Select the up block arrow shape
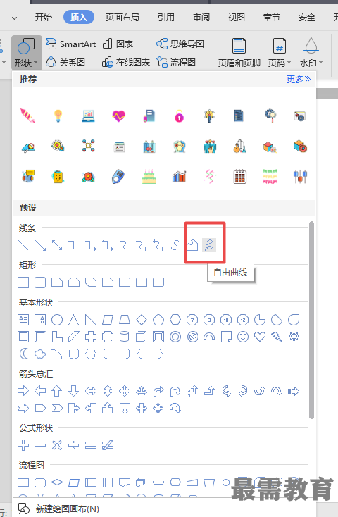This screenshot has height=517, width=338. click(x=57, y=392)
